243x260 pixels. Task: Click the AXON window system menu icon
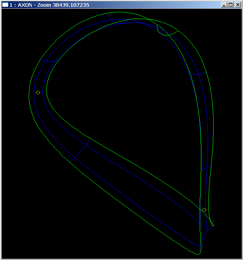(x=5, y=5)
